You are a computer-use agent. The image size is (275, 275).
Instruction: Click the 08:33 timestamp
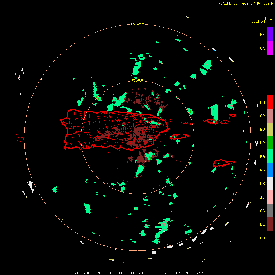[x=199, y=273]
